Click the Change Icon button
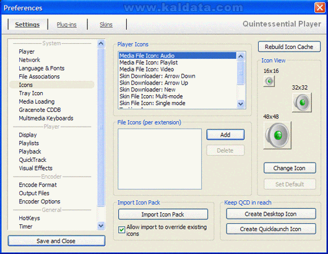Image resolution: width=328 pixels, height=254 pixels. click(x=290, y=168)
